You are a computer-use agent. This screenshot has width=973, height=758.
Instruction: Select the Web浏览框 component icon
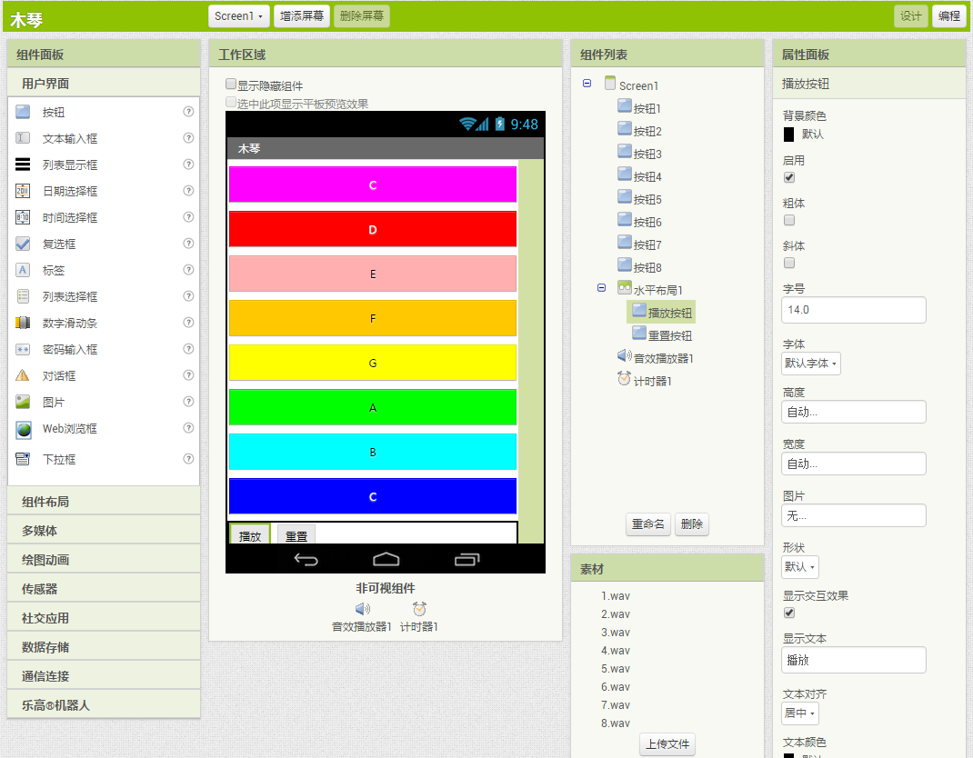click(24, 429)
